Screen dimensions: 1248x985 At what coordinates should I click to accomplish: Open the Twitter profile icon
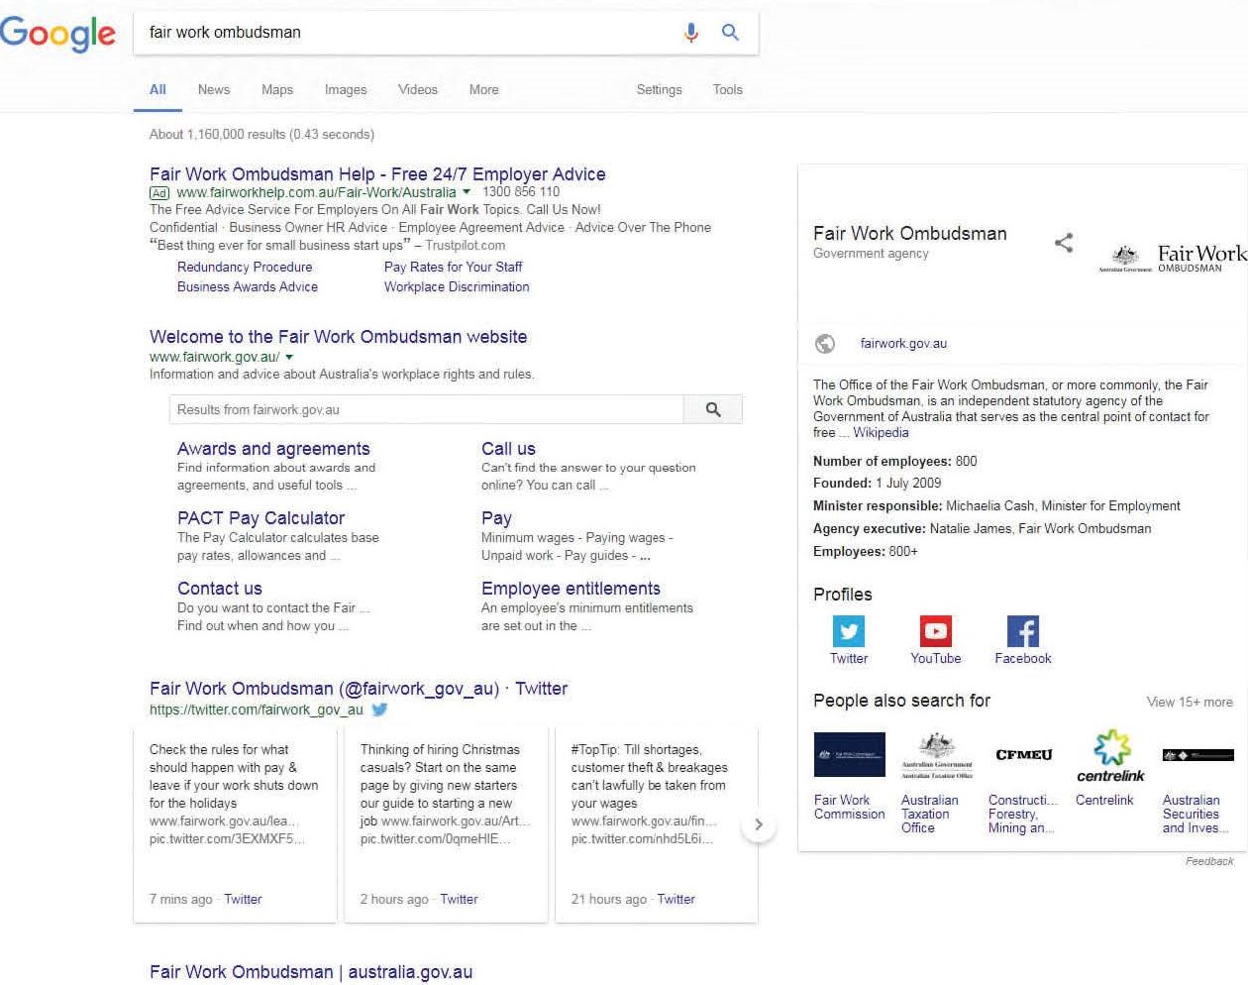tap(849, 631)
